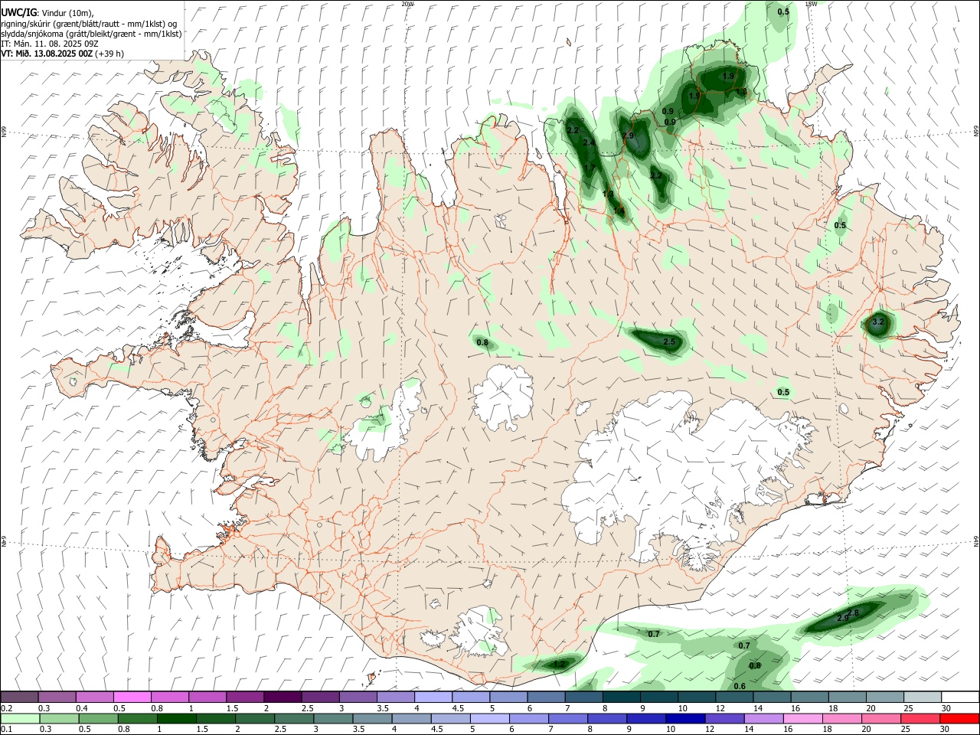Viewport: 980px width, 735px height.
Task: Pick light pink swatch starting at 16 in rain legend
Action: pos(802,718)
